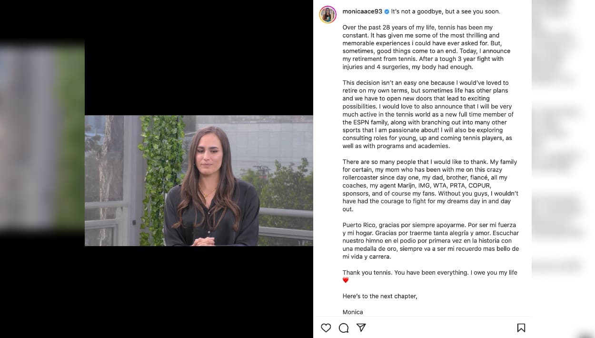595x338 pixels.
Task: Click the "Monica" signature at caption end
Action: click(x=353, y=312)
